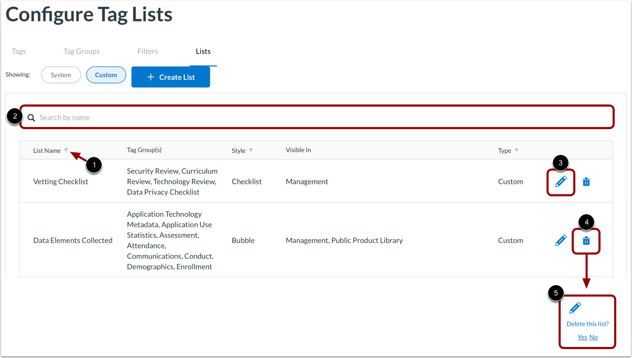
Task: Open the edit pencil for Vetting Checklist
Action: 560,182
